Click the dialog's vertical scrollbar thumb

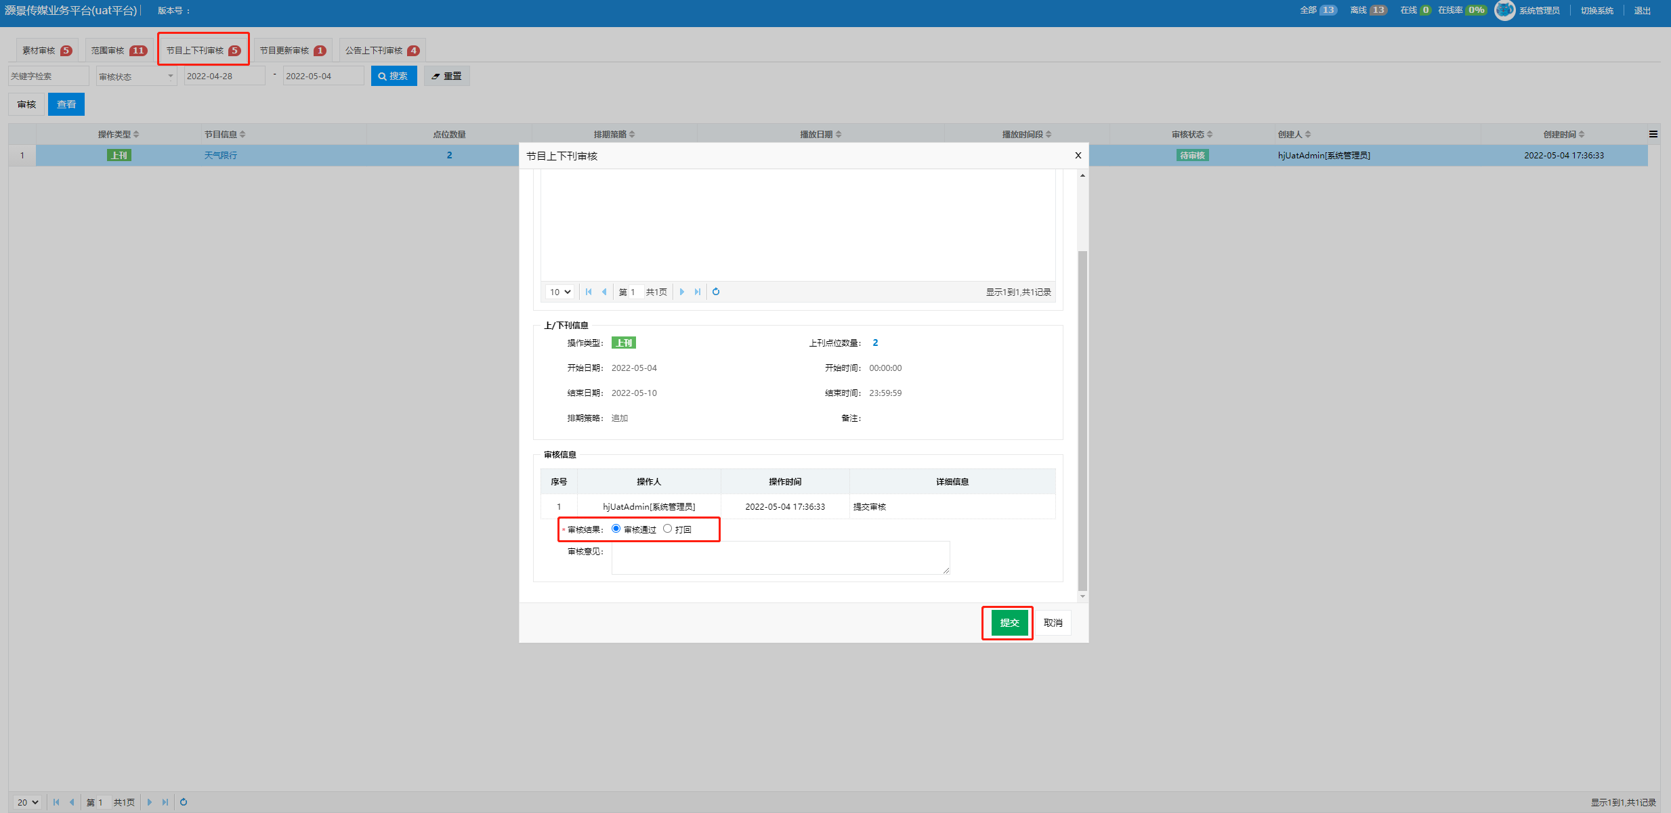[x=1082, y=420]
